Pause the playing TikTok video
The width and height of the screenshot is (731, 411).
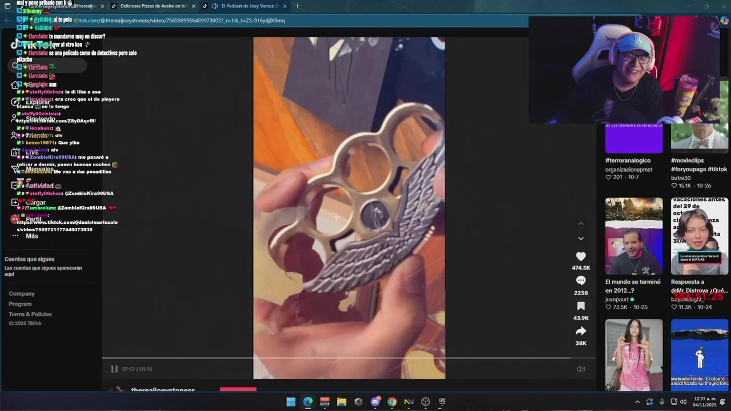114,369
